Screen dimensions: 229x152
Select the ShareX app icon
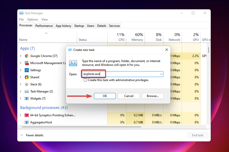[26, 77]
